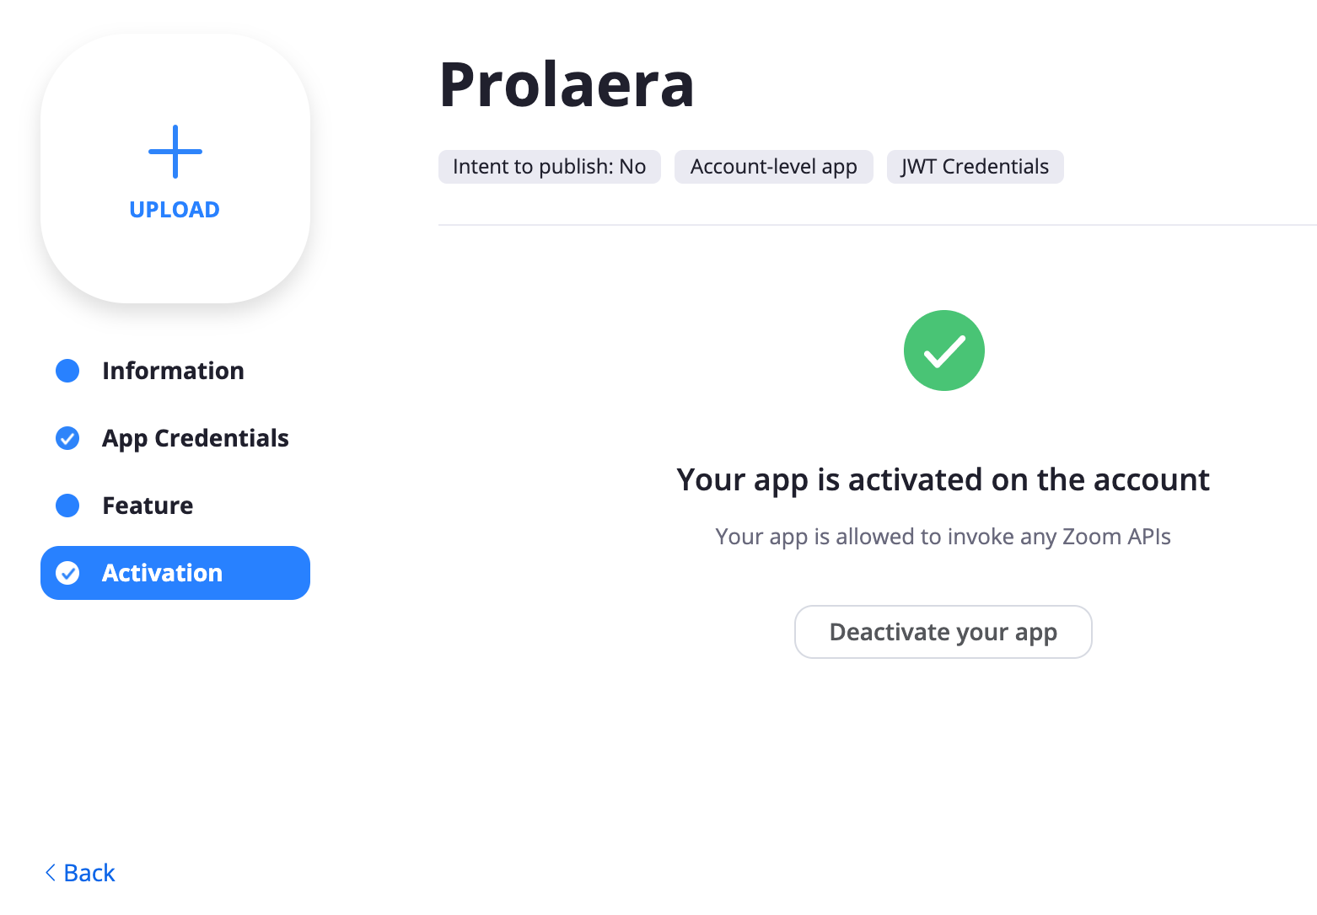Click the checkmark icon beside App Credentials
Image resolution: width=1317 pixels, height=915 pixels.
tap(67, 438)
